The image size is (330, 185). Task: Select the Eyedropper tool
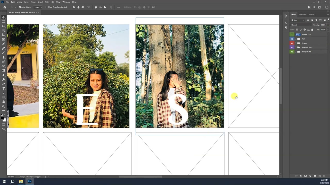3,44
